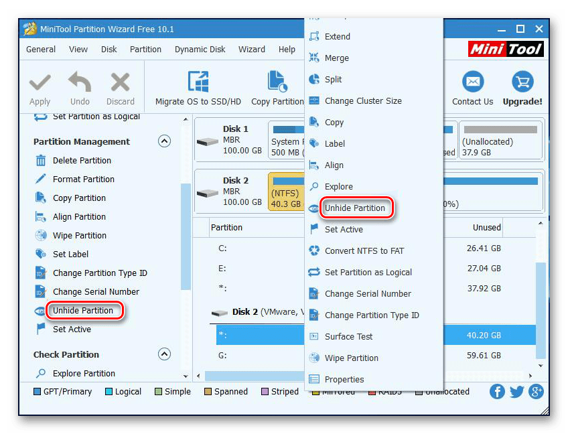This screenshot has width=568, height=434.
Task: Click the Twitter bird icon
Action: tap(516, 392)
